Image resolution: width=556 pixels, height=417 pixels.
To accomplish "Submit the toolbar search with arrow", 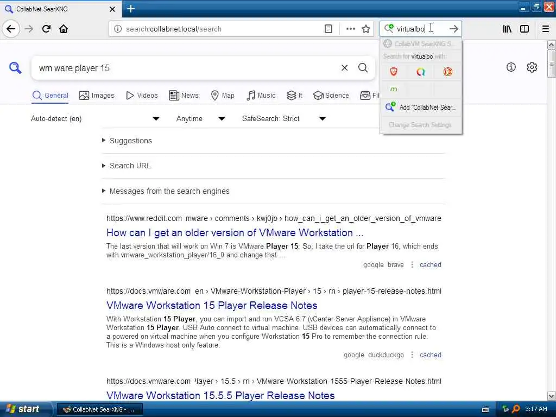I will 453,29.
